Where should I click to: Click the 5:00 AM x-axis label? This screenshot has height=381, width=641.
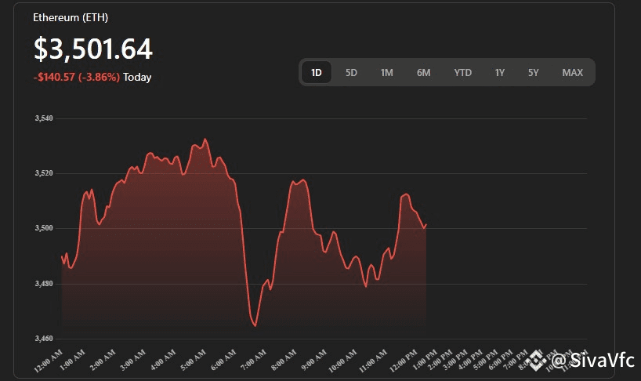pos(194,360)
